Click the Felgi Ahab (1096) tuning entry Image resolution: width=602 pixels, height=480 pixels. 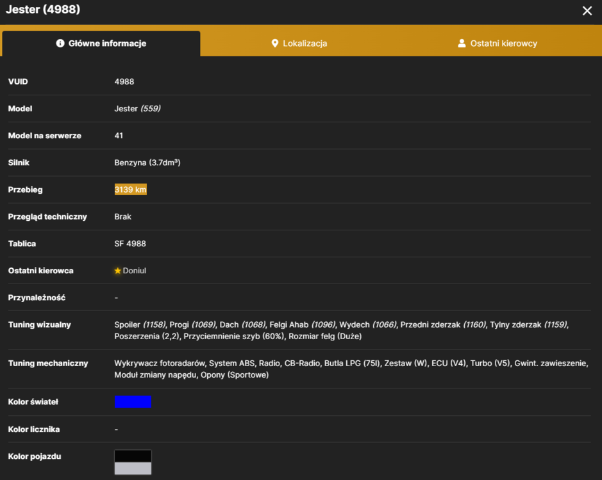[x=303, y=324]
